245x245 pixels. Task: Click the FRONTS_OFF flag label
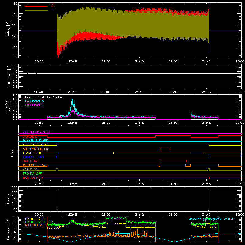point(32,174)
